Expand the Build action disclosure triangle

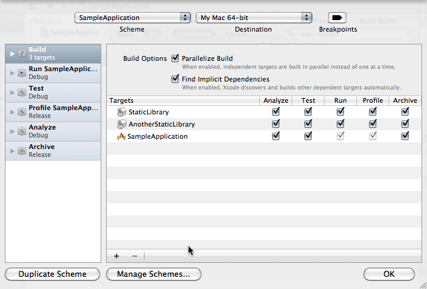(x=12, y=54)
